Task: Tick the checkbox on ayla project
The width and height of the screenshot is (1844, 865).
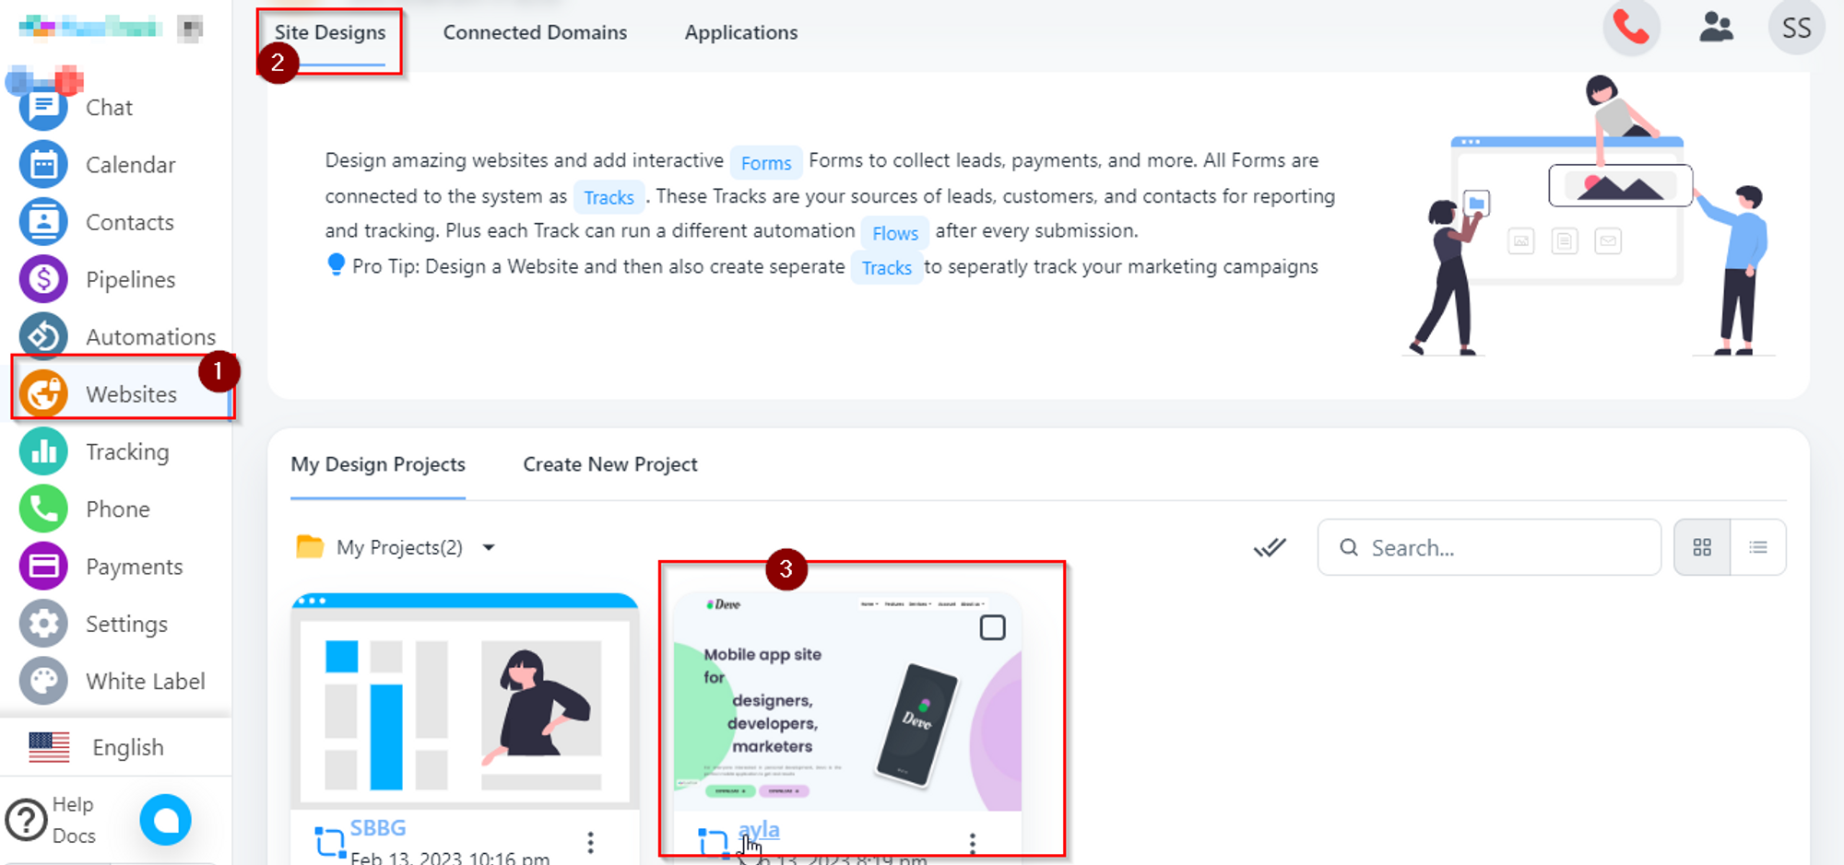Action: (x=992, y=628)
